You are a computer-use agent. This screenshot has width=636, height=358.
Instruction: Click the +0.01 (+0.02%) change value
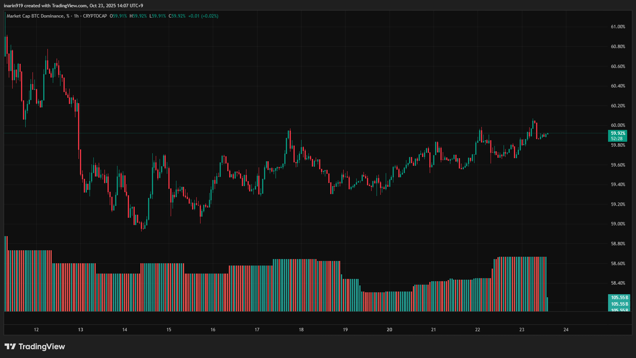pyautogui.click(x=203, y=16)
